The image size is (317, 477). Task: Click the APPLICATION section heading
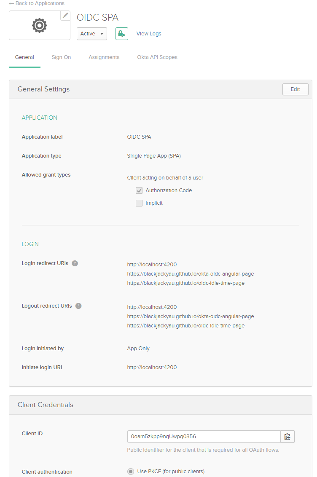tap(40, 118)
